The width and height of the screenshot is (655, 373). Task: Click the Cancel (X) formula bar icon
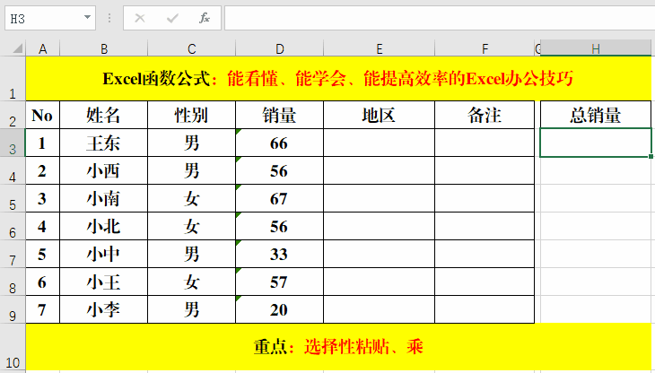tap(140, 18)
